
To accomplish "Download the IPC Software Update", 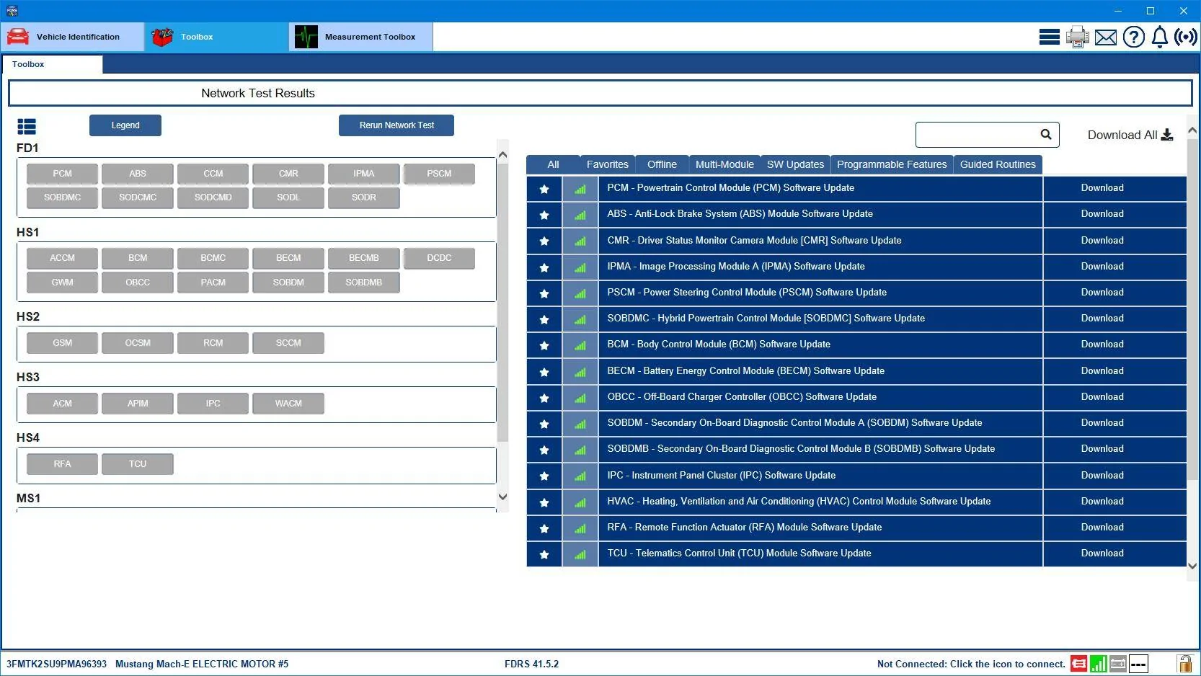I will coord(1102,476).
